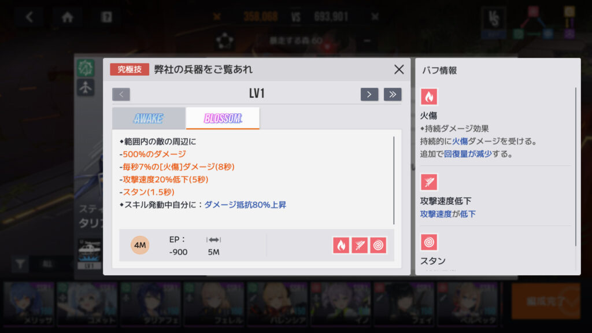
Task: Click the buff info panel scrollbar
Action: click(576, 167)
